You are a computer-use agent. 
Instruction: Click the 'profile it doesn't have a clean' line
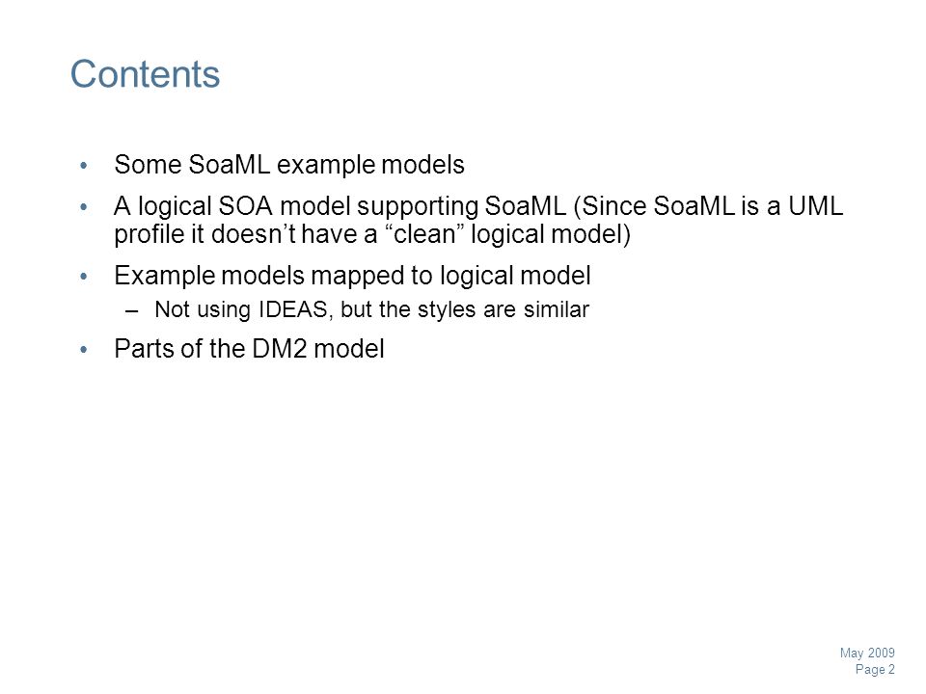tap(372, 234)
